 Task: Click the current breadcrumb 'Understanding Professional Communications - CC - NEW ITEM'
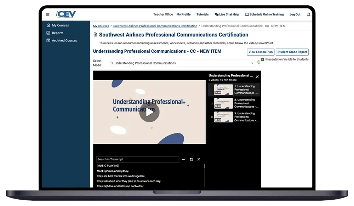pos(243,26)
